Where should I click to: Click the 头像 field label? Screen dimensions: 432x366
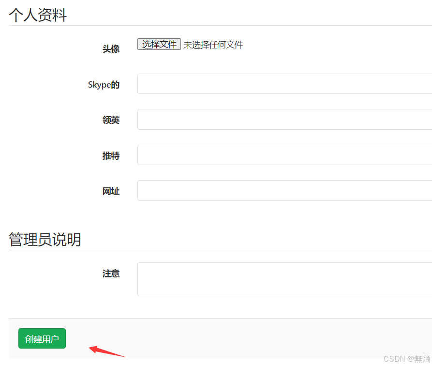tap(111, 49)
